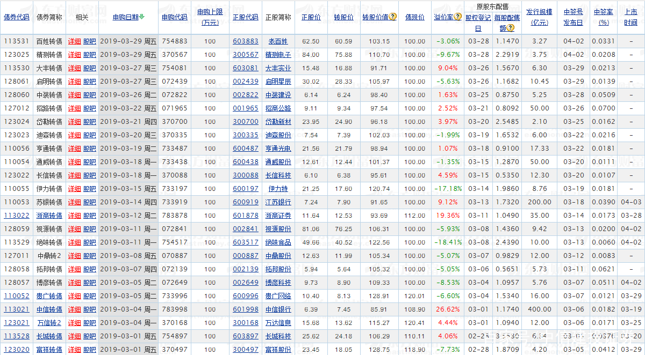
Task: Sort by 中签率(%) column header
Action: click(x=603, y=17)
